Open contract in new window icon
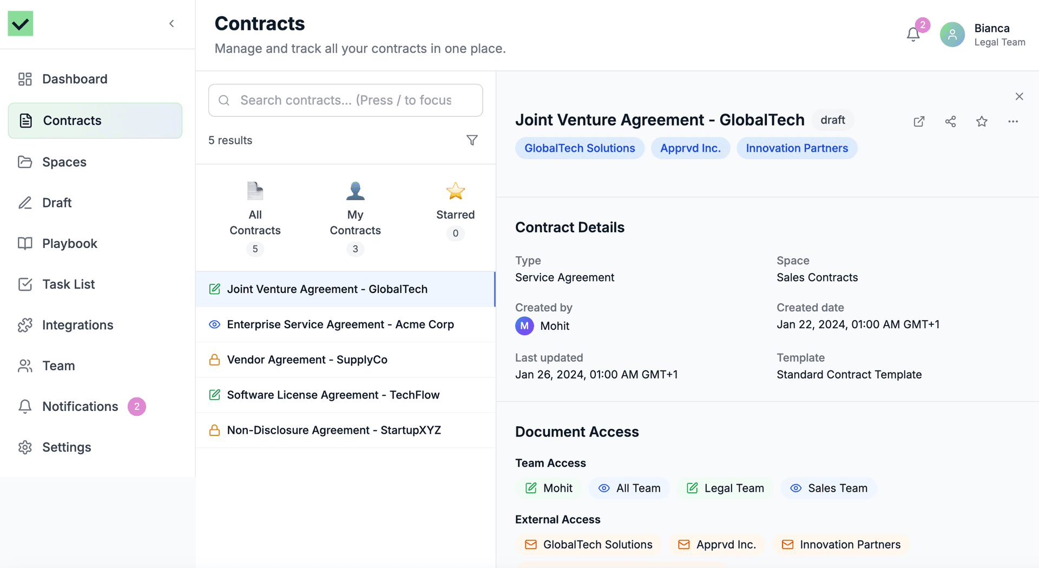This screenshot has height=568, width=1039. tap(919, 121)
